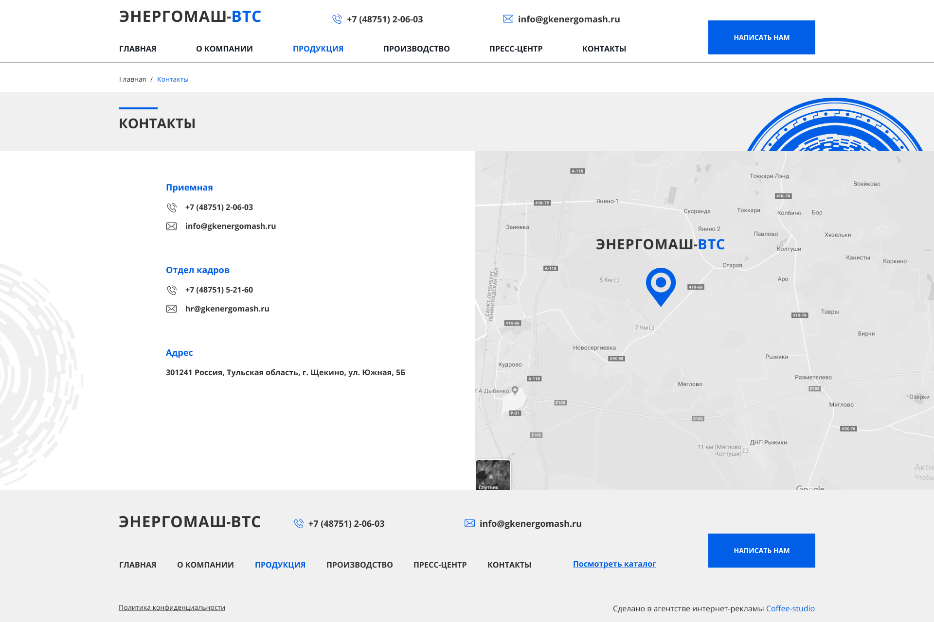This screenshot has width=934, height=622.
Task: Click the envelope icon under Отдел кадров
Action: (171, 309)
